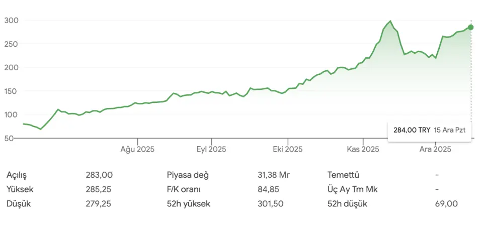This screenshot has height=244, width=483.
Task: Click the 300 price axis label
Action: pos(11,21)
